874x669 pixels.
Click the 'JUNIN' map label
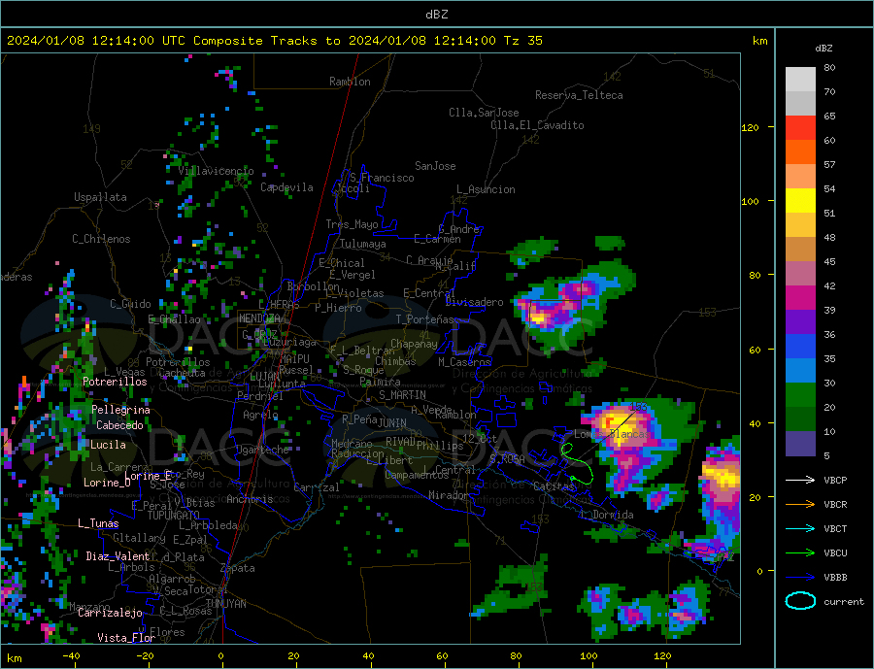392,423
